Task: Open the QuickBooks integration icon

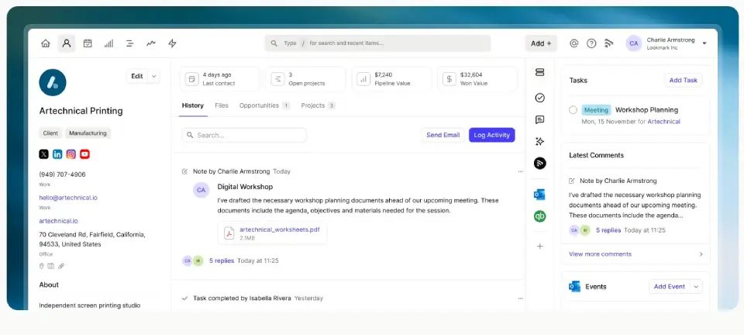Action: point(539,216)
